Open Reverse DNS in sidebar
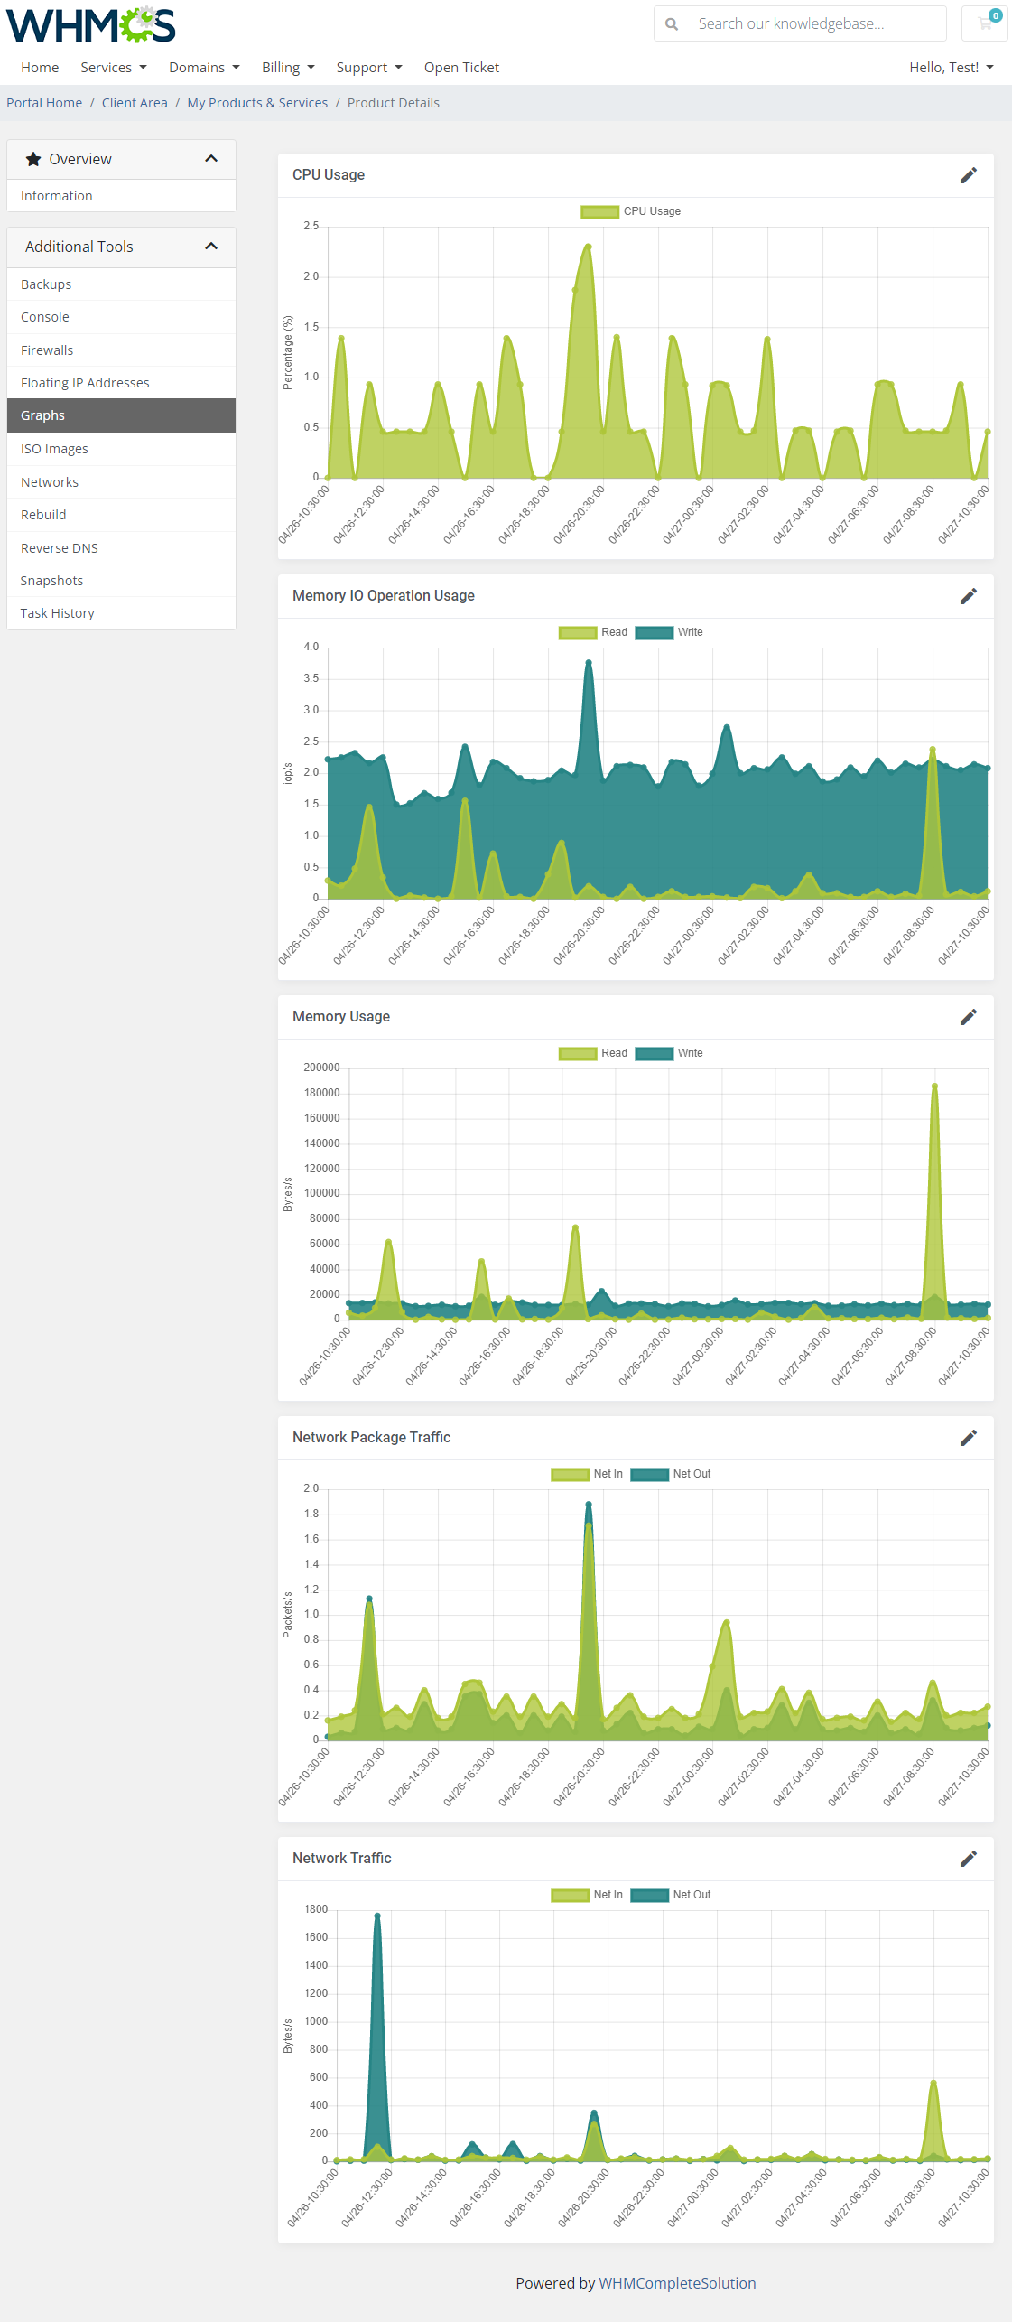 click(121, 548)
